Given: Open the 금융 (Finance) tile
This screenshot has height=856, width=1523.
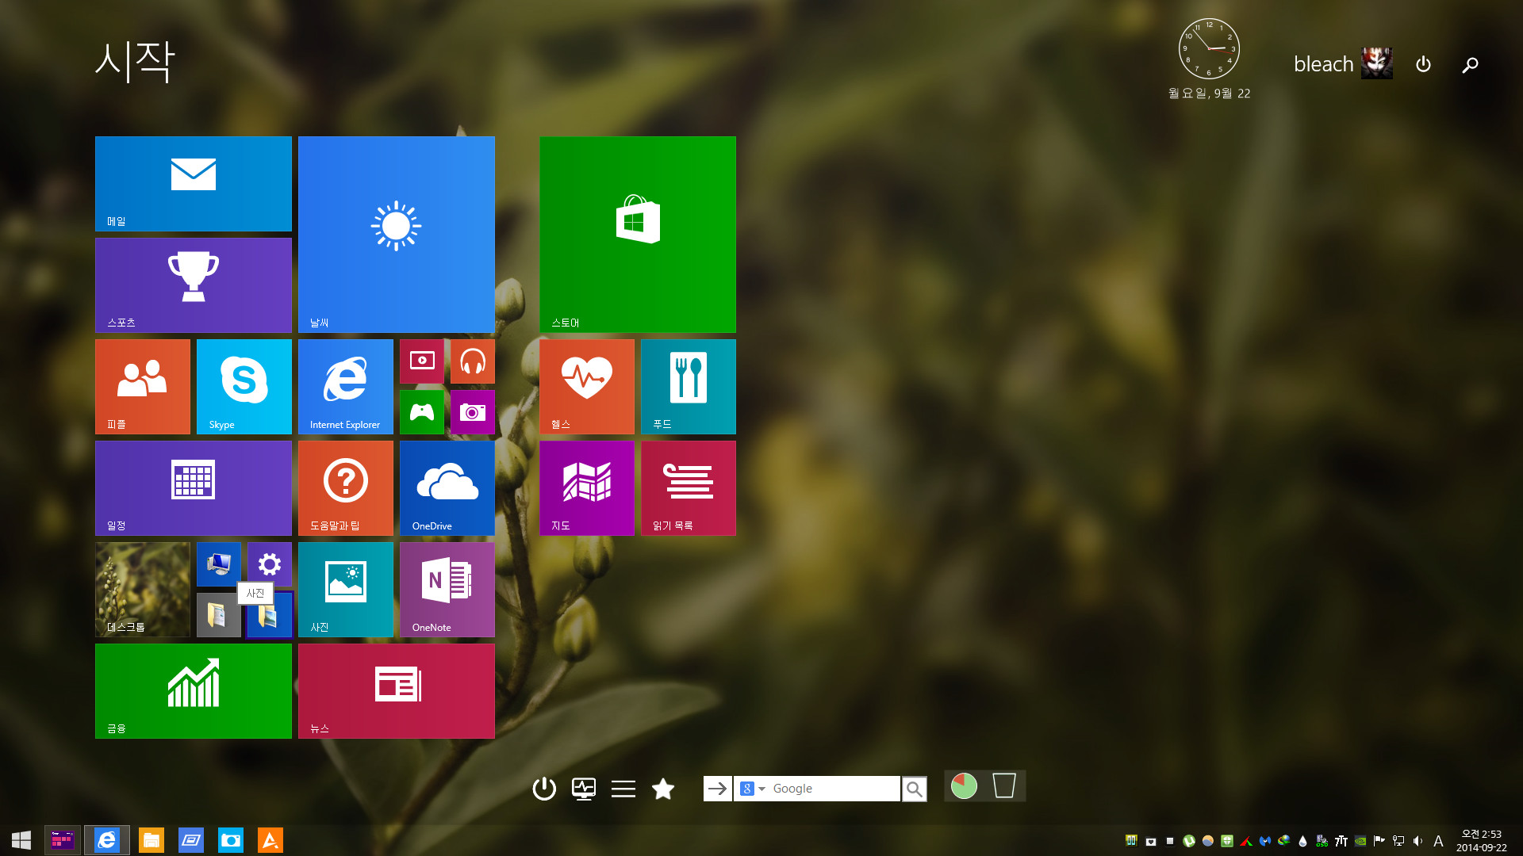Looking at the screenshot, I should coord(194,691).
